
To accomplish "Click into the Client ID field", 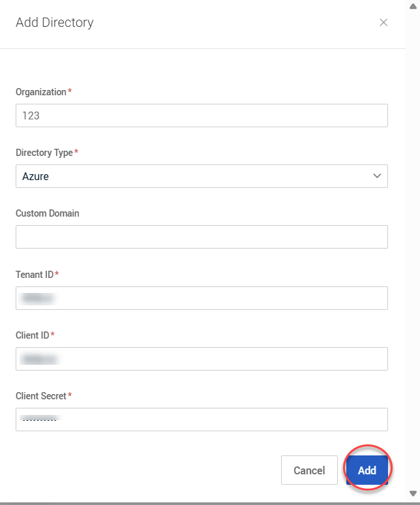I will [x=202, y=359].
